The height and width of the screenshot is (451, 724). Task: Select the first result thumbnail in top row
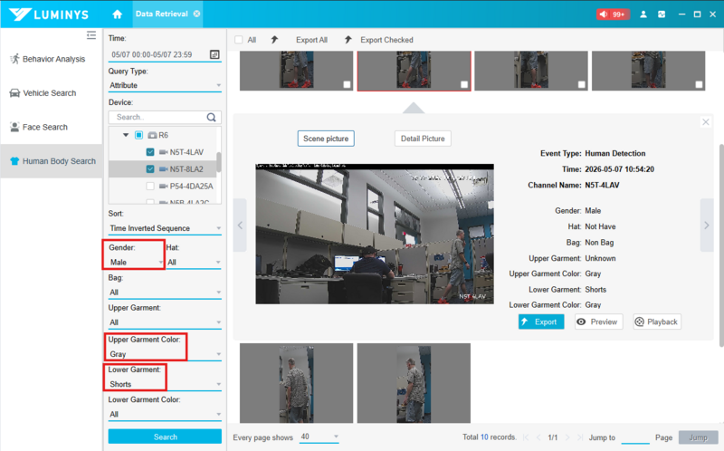(x=297, y=71)
